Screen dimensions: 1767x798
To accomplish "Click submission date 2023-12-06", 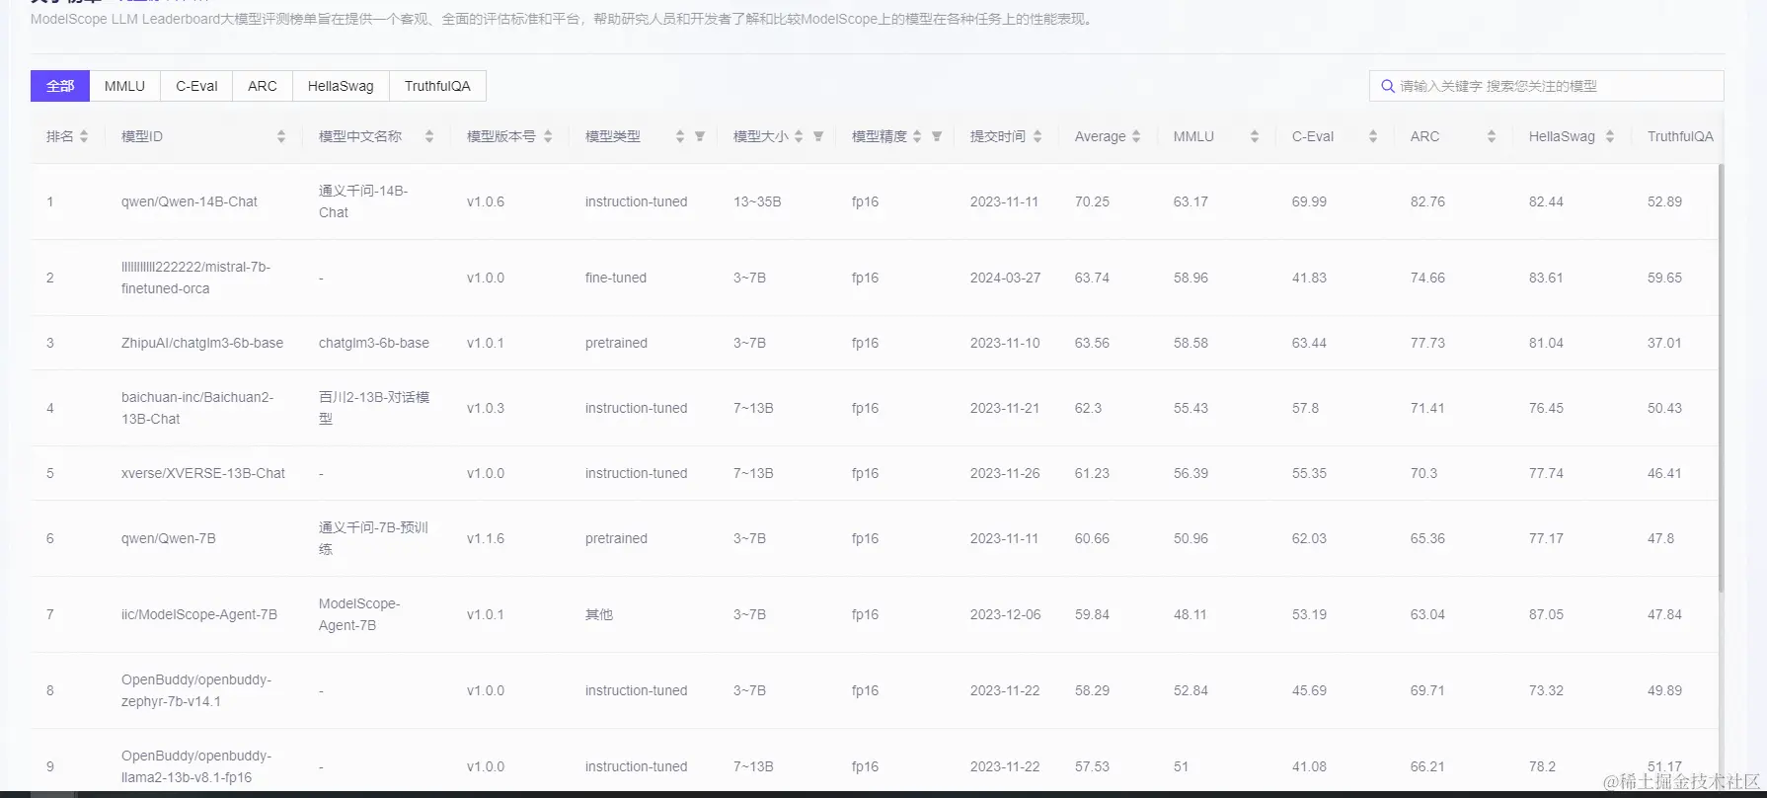I will 1005,614.
